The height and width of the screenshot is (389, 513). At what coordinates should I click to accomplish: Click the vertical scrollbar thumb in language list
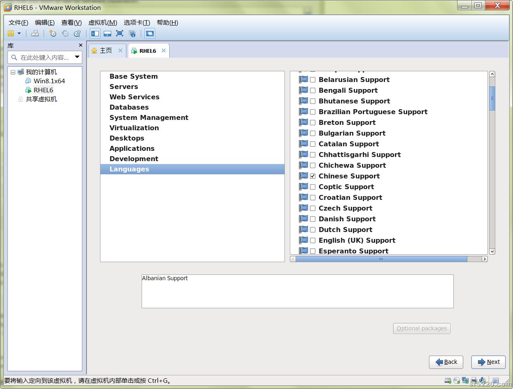[492, 98]
